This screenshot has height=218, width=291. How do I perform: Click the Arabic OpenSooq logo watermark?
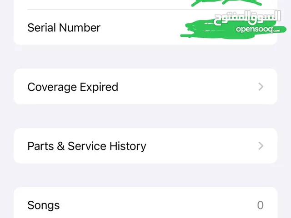coord(247,18)
